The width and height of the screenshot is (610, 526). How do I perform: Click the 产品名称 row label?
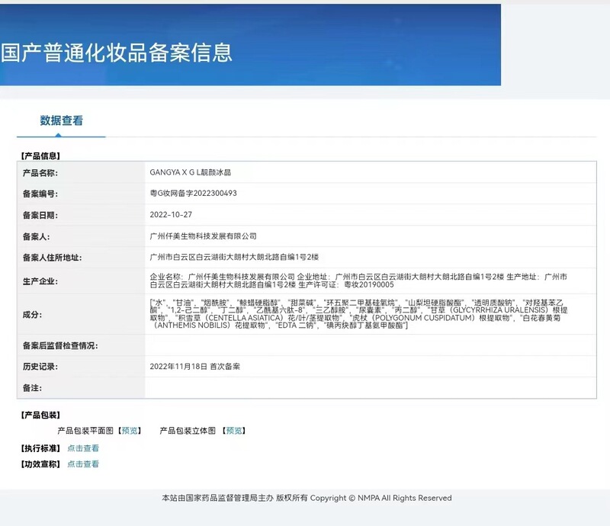pos(40,173)
